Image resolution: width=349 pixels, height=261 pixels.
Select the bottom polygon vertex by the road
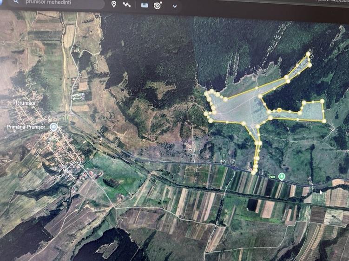[x=253, y=172]
